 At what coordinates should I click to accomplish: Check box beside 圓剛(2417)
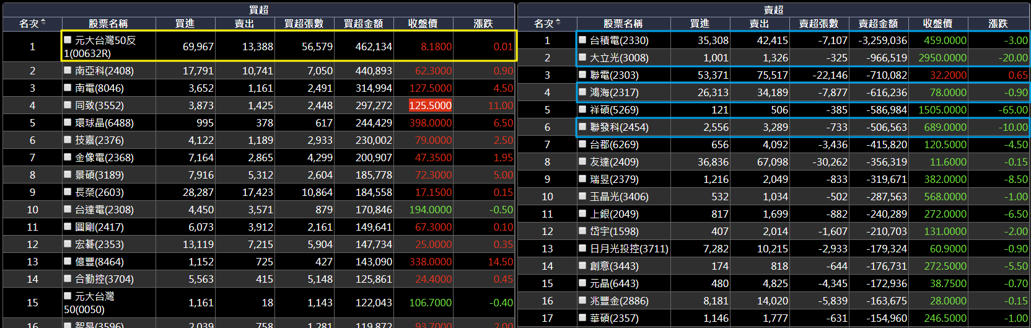pos(68,226)
